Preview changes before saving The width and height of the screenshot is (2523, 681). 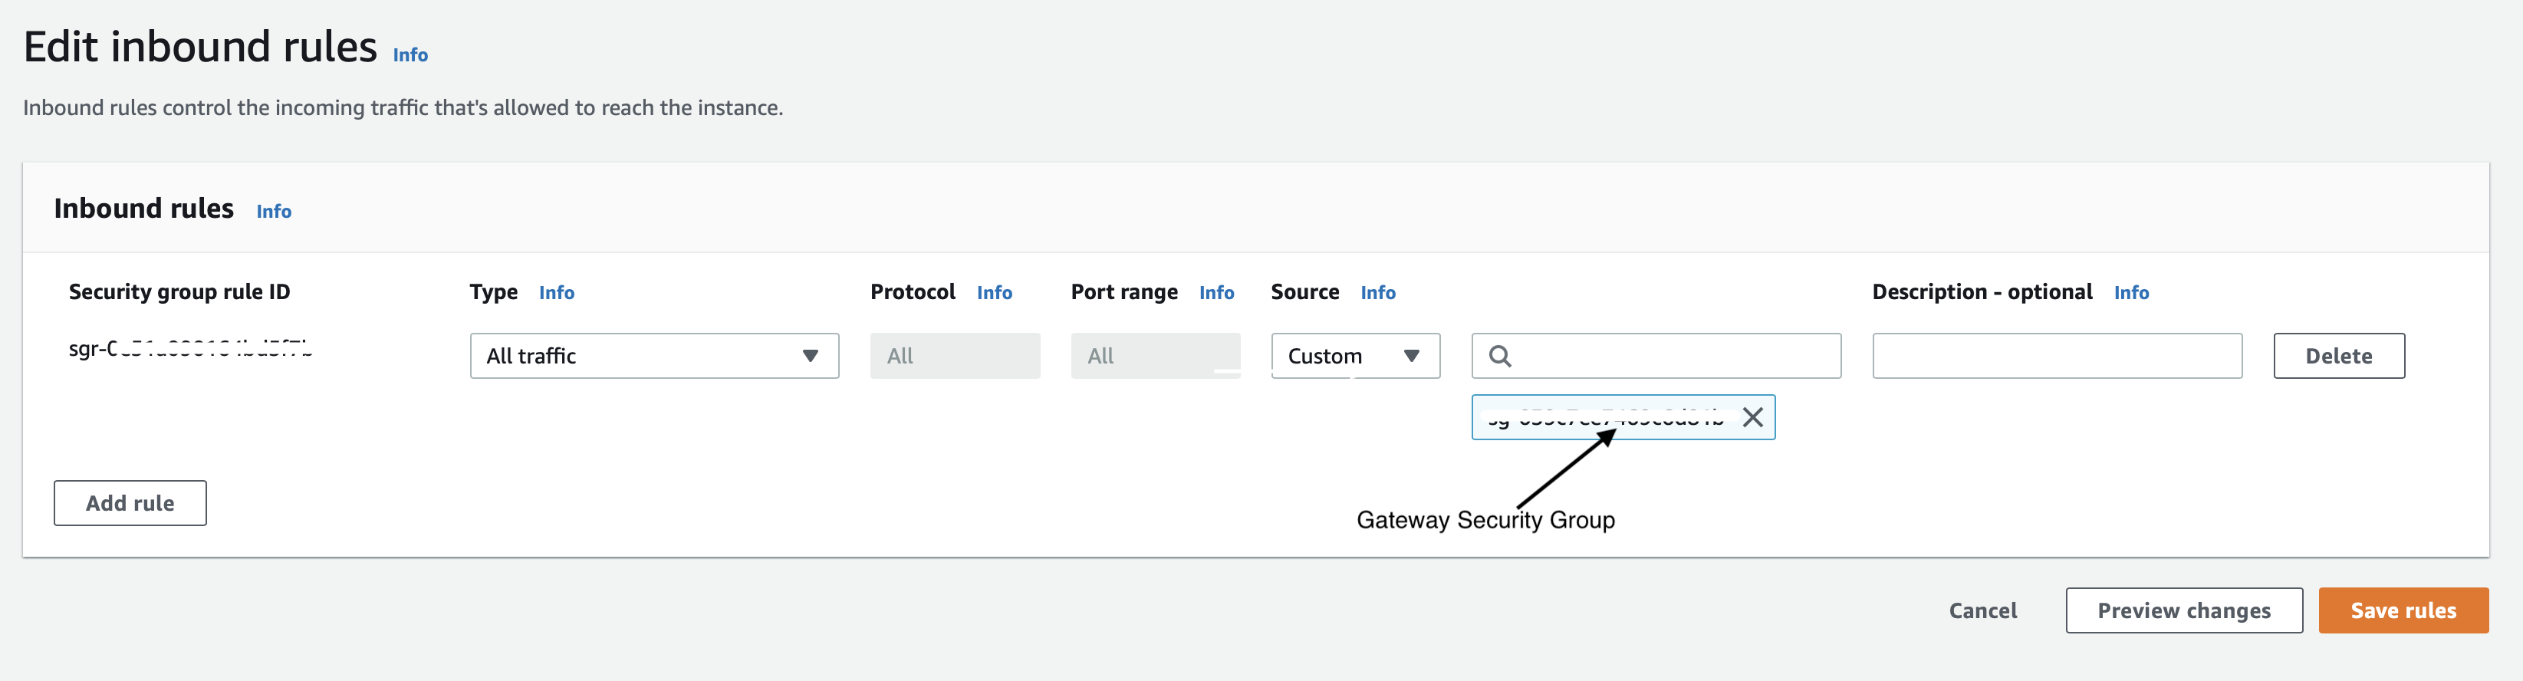pyautogui.click(x=2183, y=610)
